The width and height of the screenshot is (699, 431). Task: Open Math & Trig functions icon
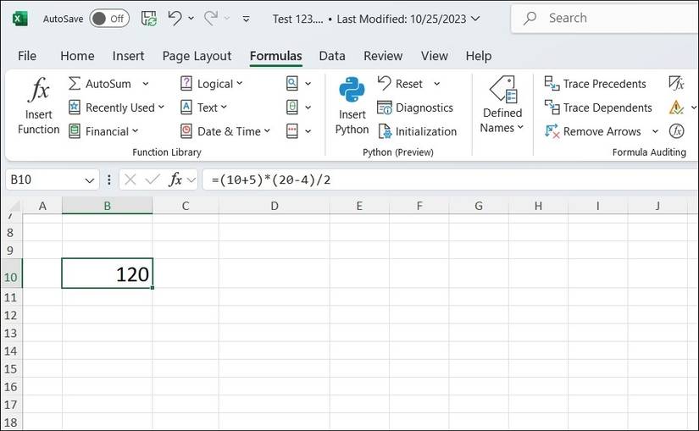(292, 108)
